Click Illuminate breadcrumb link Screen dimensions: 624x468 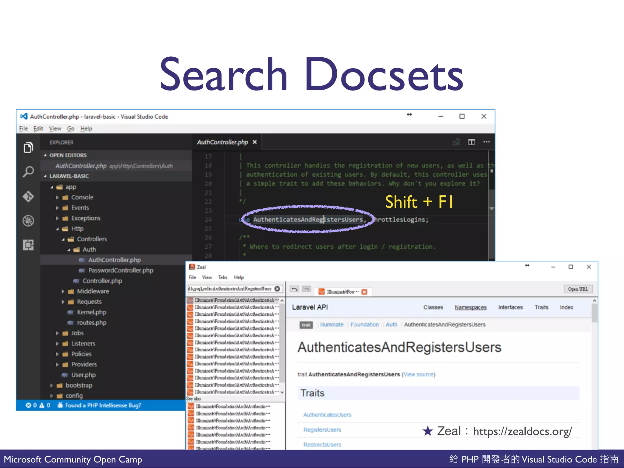point(331,324)
